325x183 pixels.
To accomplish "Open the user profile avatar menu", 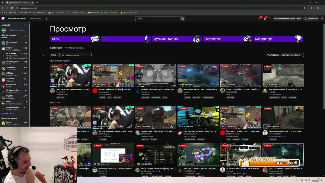I will point(322,19).
